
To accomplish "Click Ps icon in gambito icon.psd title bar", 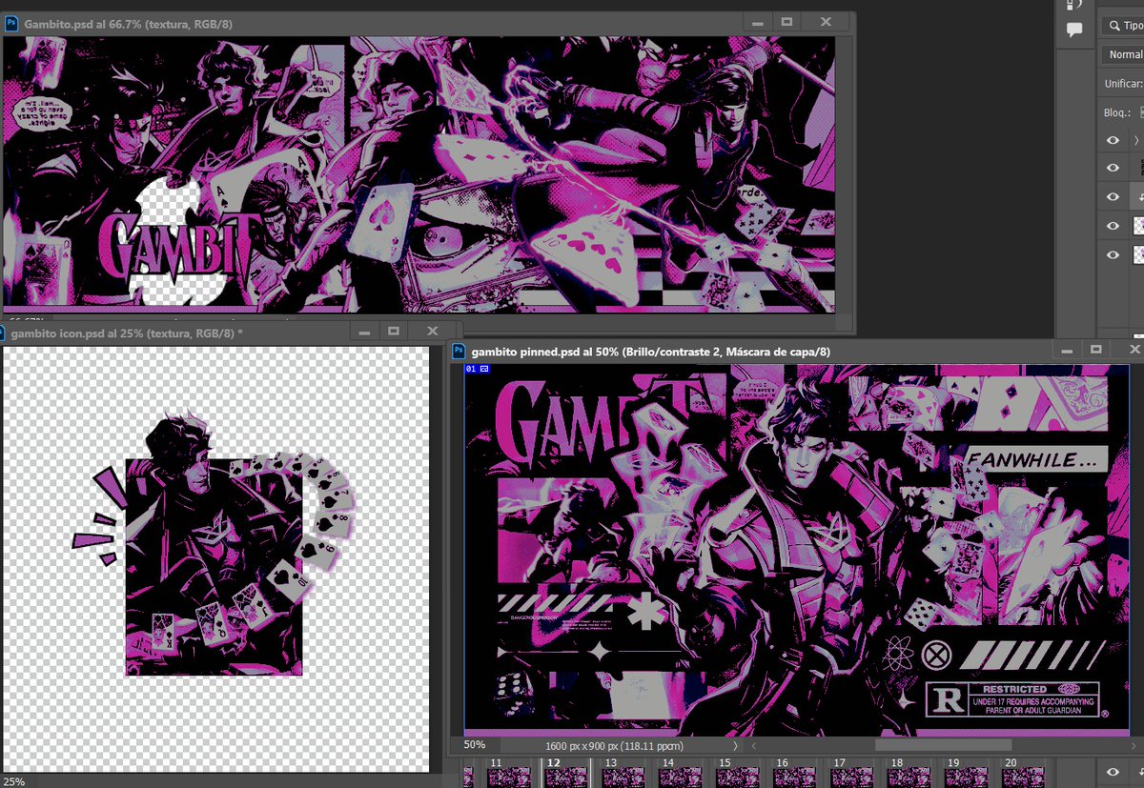I will [3, 333].
